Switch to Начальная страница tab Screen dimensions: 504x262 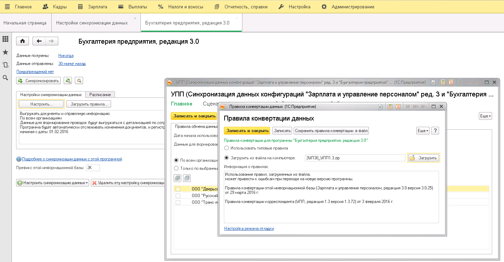25,23
